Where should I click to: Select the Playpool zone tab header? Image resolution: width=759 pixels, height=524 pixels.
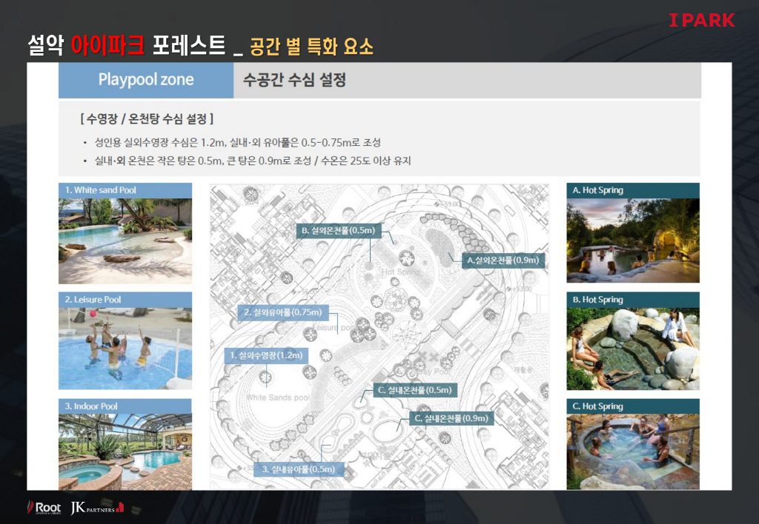click(x=146, y=80)
